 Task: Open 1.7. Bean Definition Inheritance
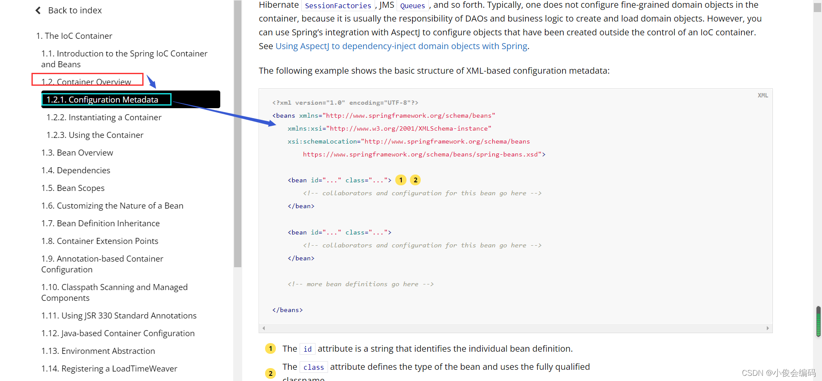click(x=100, y=223)
